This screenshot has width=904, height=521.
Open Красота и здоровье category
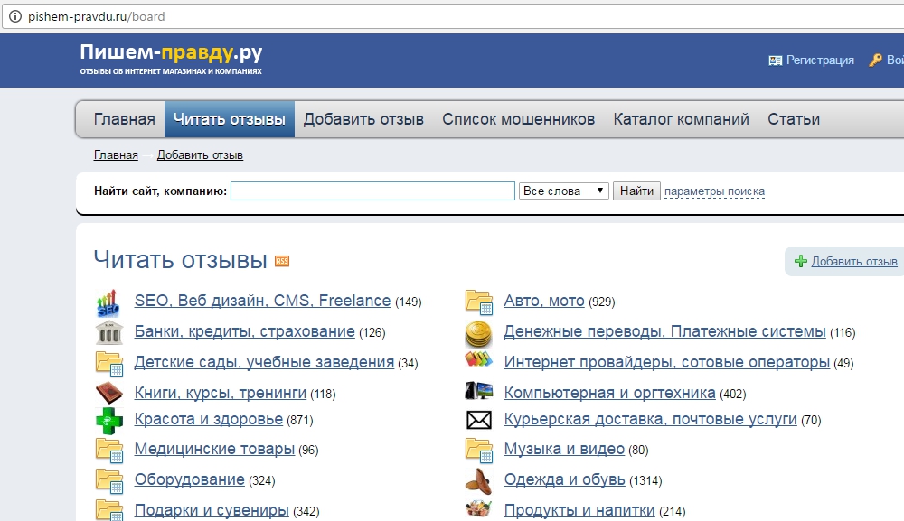(209, 419)
